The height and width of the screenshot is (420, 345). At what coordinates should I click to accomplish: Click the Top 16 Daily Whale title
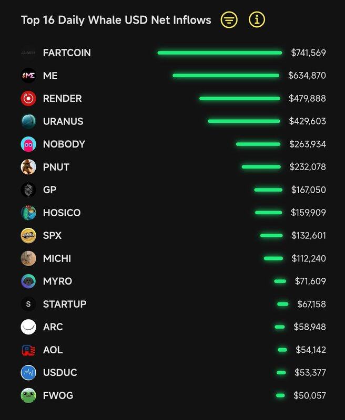click(116, 20)
